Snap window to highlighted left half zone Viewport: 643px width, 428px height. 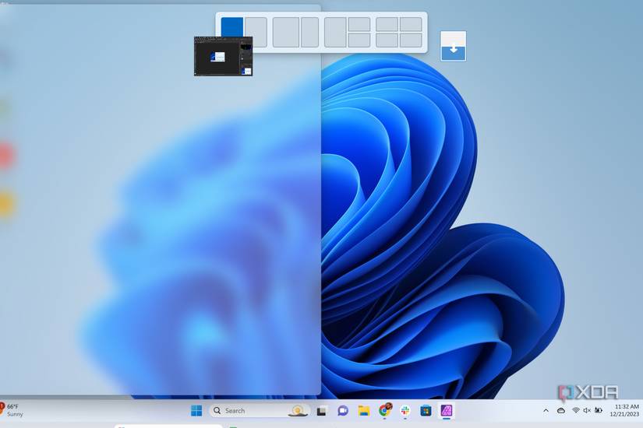(x=232, y=26)
